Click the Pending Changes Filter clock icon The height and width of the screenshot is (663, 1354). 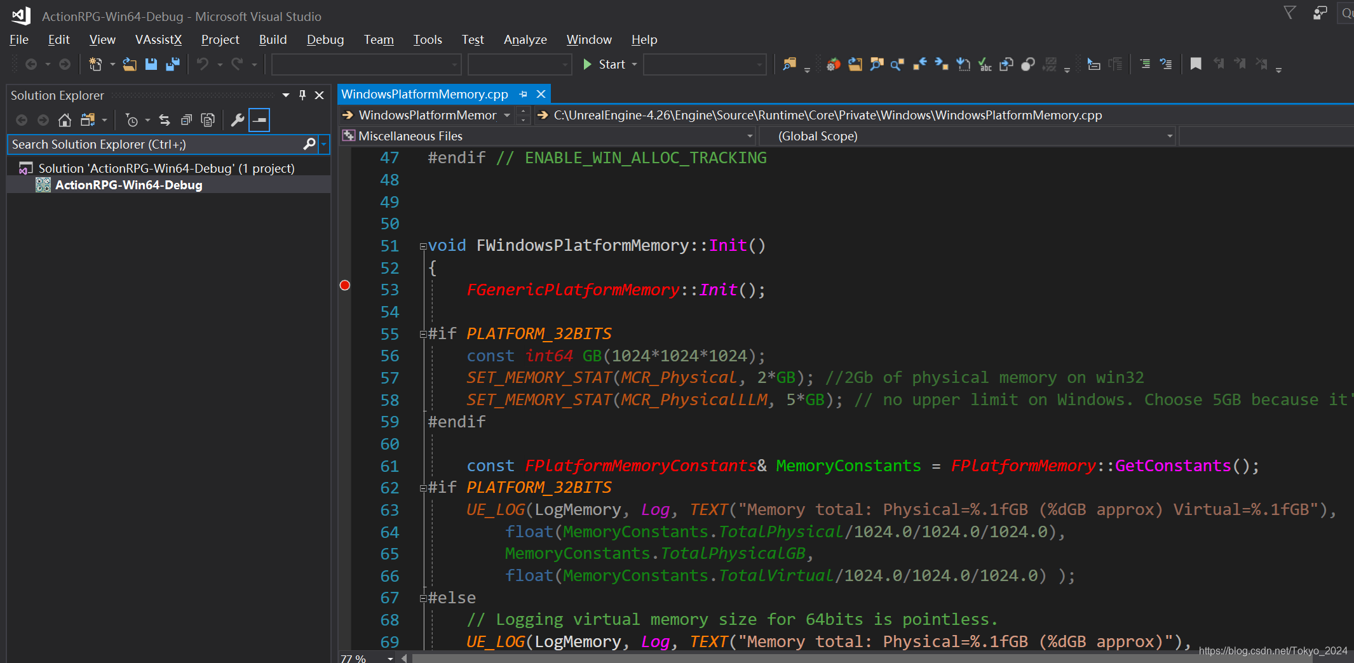[x=132, y=120]
